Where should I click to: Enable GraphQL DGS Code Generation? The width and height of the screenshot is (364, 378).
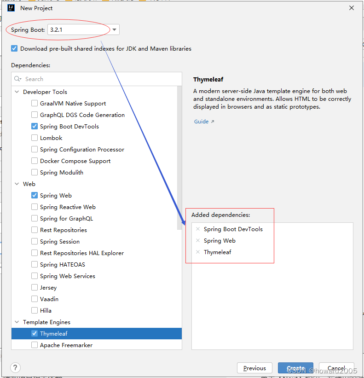pos(35,115)
